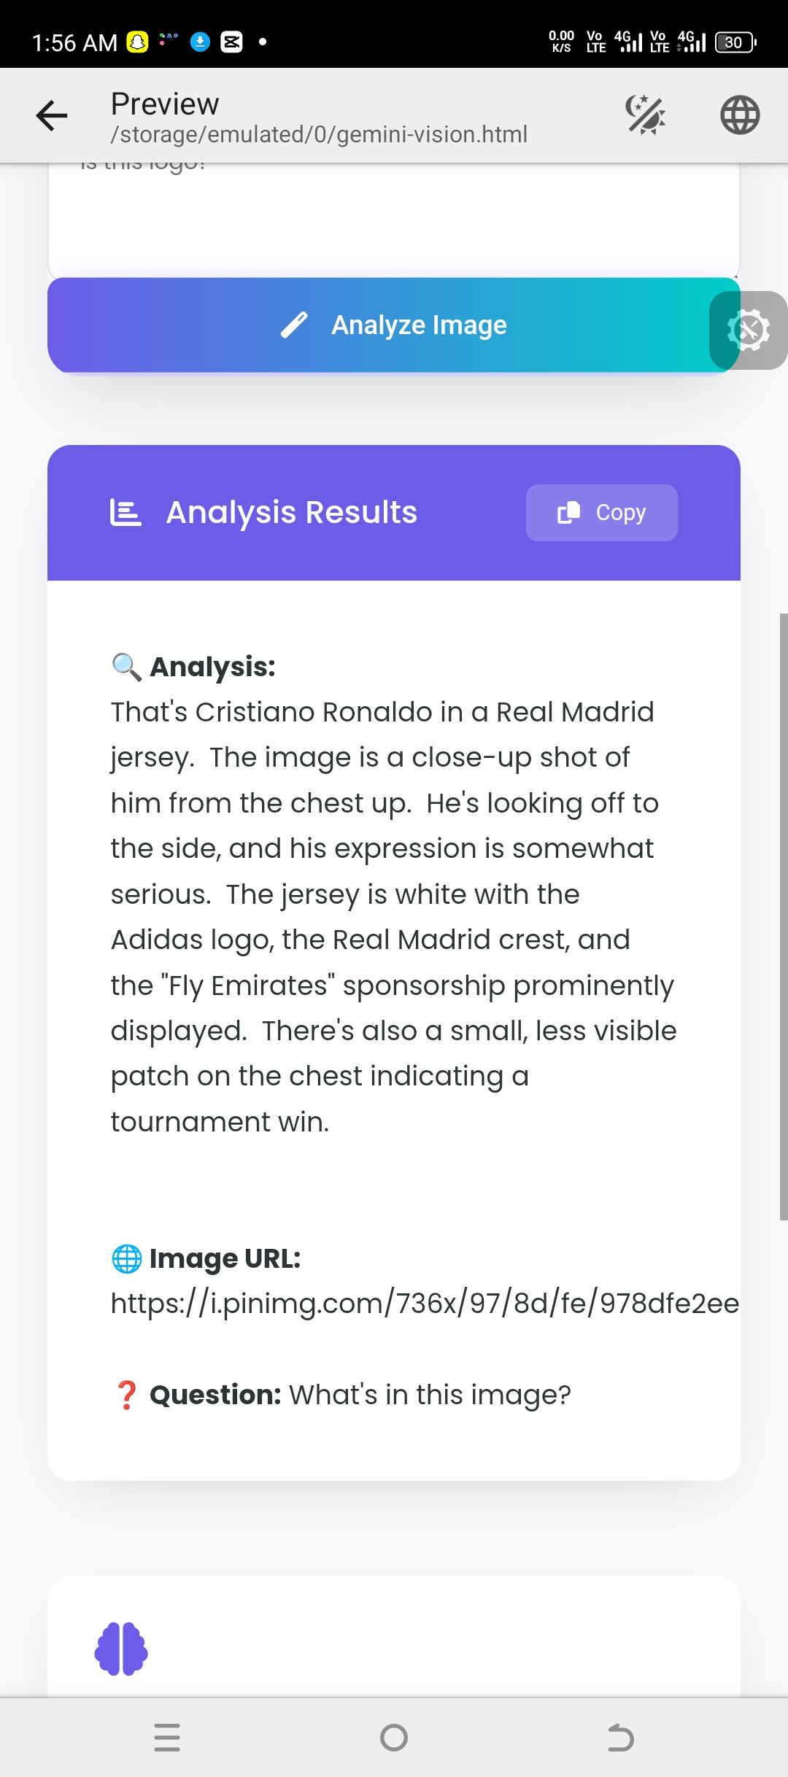Open the page with the globe browser icon
Image resolution: width=788 pixels, height=1777 pixels.
[740, 115]
